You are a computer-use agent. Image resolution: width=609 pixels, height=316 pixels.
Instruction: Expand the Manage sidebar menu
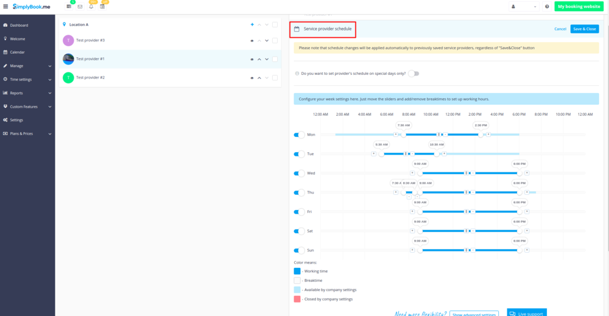[x=27, y=66]
